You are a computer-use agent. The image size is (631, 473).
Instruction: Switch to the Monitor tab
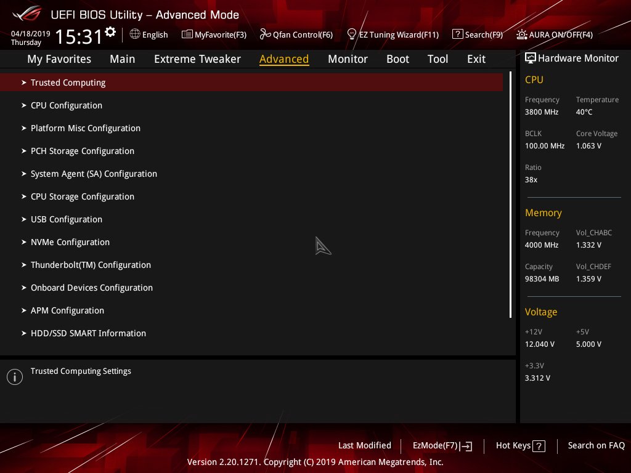pos(348,59)
